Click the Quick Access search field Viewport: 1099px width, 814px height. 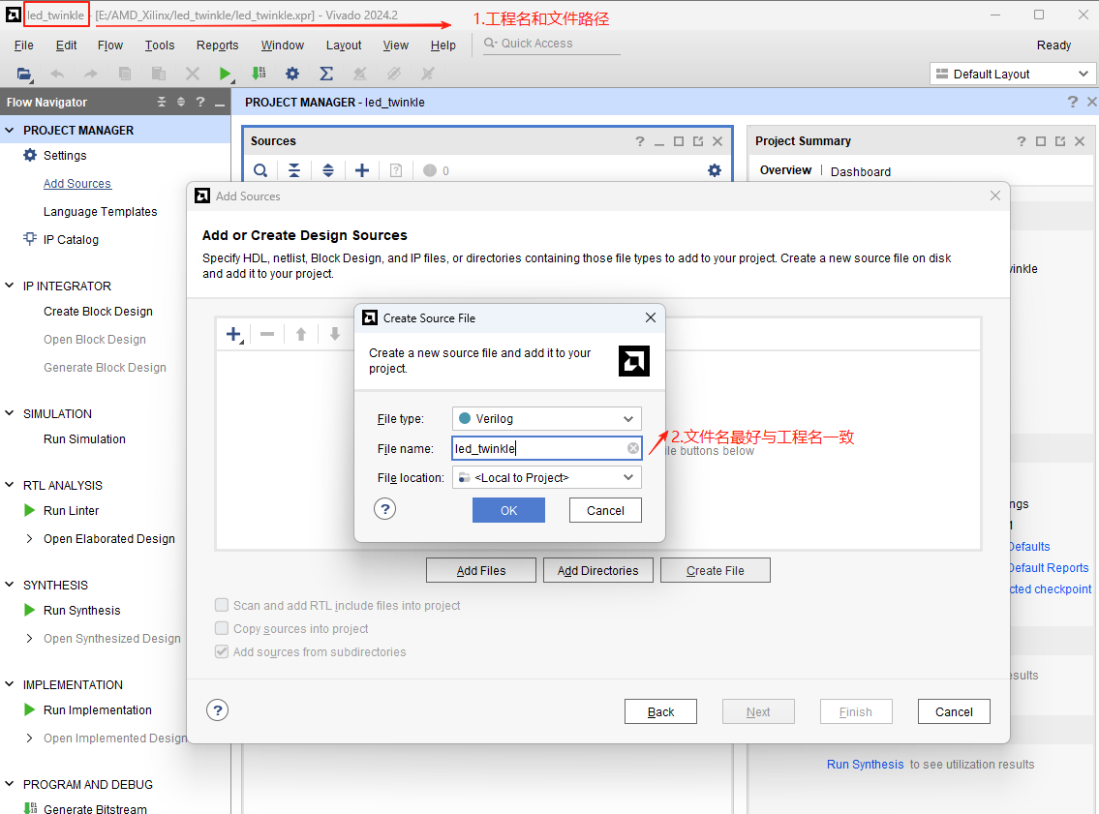552,44
